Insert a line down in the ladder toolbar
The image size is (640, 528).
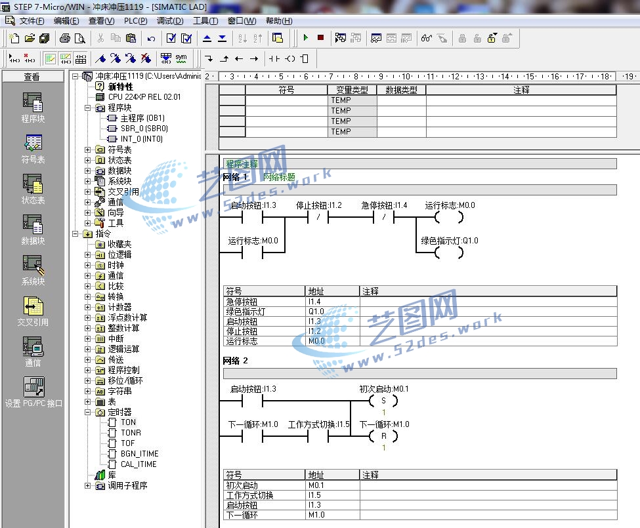209,59
